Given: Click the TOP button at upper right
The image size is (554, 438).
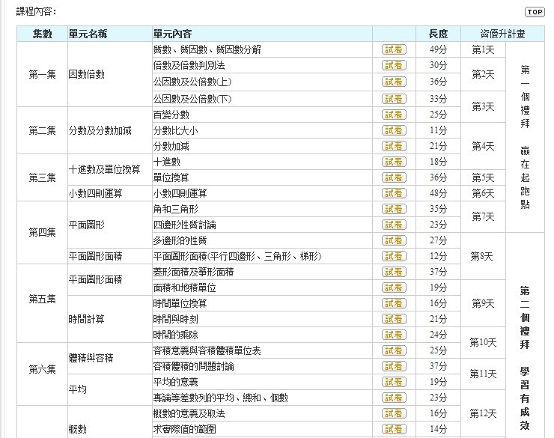Looking at the screenshot, I should [x=535, y=12].
